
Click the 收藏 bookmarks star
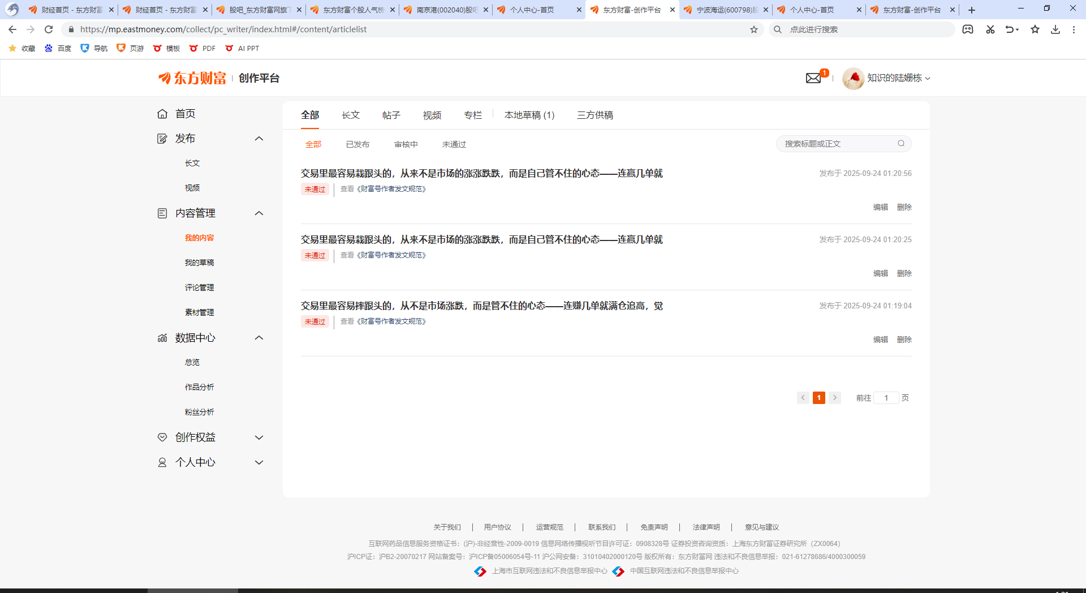click(x=23, y=49)
